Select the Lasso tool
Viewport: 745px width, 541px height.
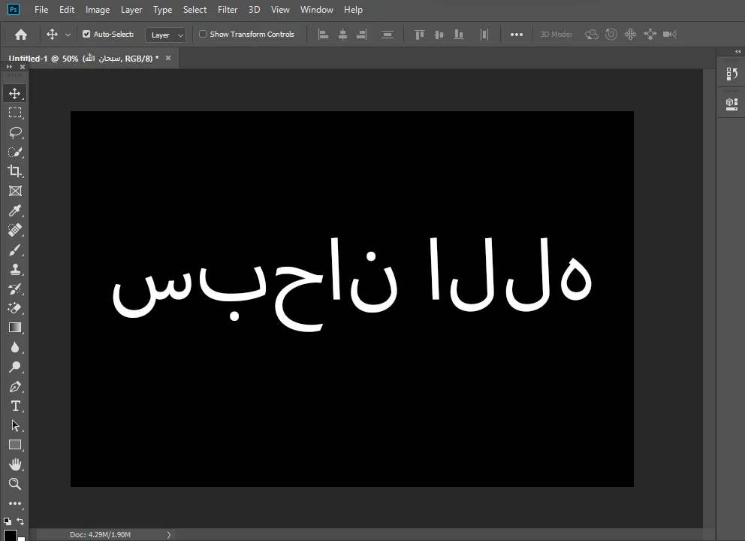(15, 132)
